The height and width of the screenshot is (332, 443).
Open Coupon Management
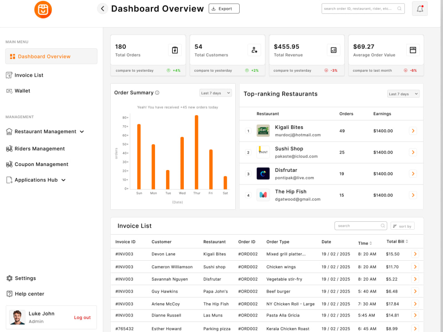(37, 164)
